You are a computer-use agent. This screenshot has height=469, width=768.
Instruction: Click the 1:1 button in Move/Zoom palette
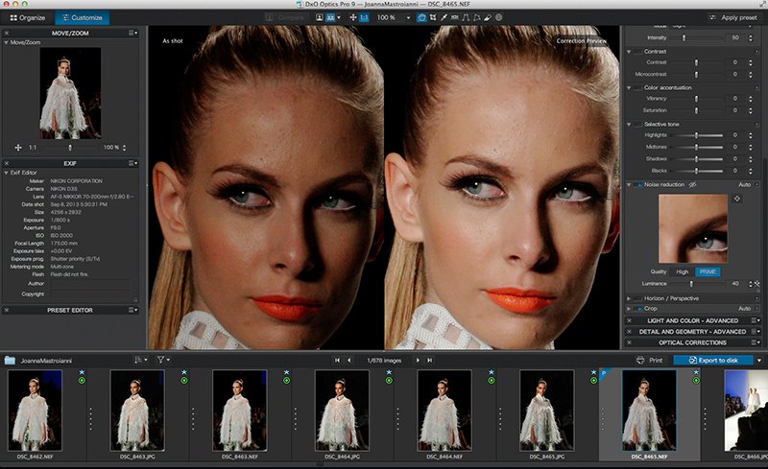33,148
